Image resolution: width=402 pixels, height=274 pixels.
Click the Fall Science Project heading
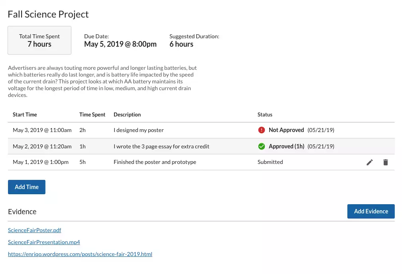(48, 14)
